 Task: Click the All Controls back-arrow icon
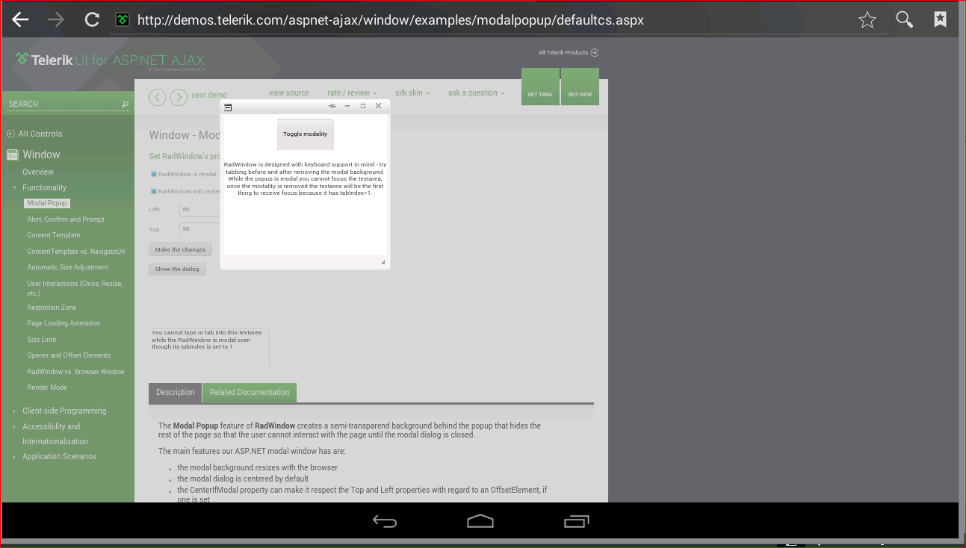coord(10,134)
